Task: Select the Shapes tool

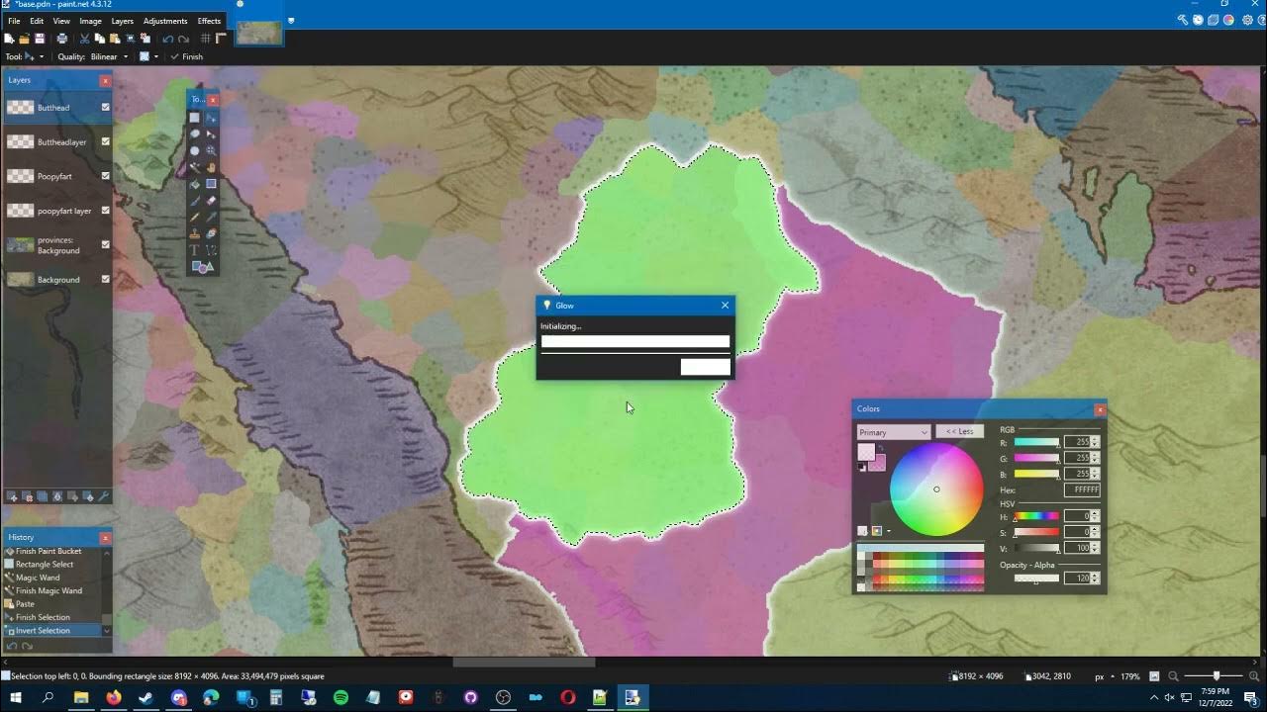Action: click(202, 267)
